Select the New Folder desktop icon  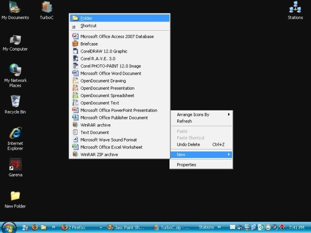tap(15, 200)
